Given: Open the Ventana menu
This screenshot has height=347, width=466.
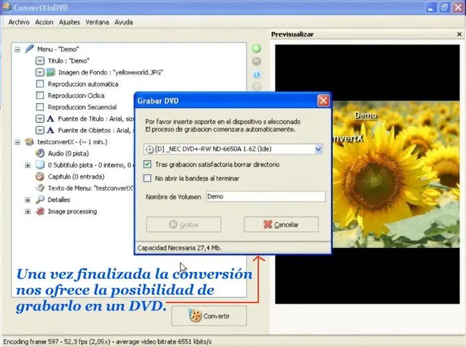Looking at the screenshot, I should coord(97,22).
